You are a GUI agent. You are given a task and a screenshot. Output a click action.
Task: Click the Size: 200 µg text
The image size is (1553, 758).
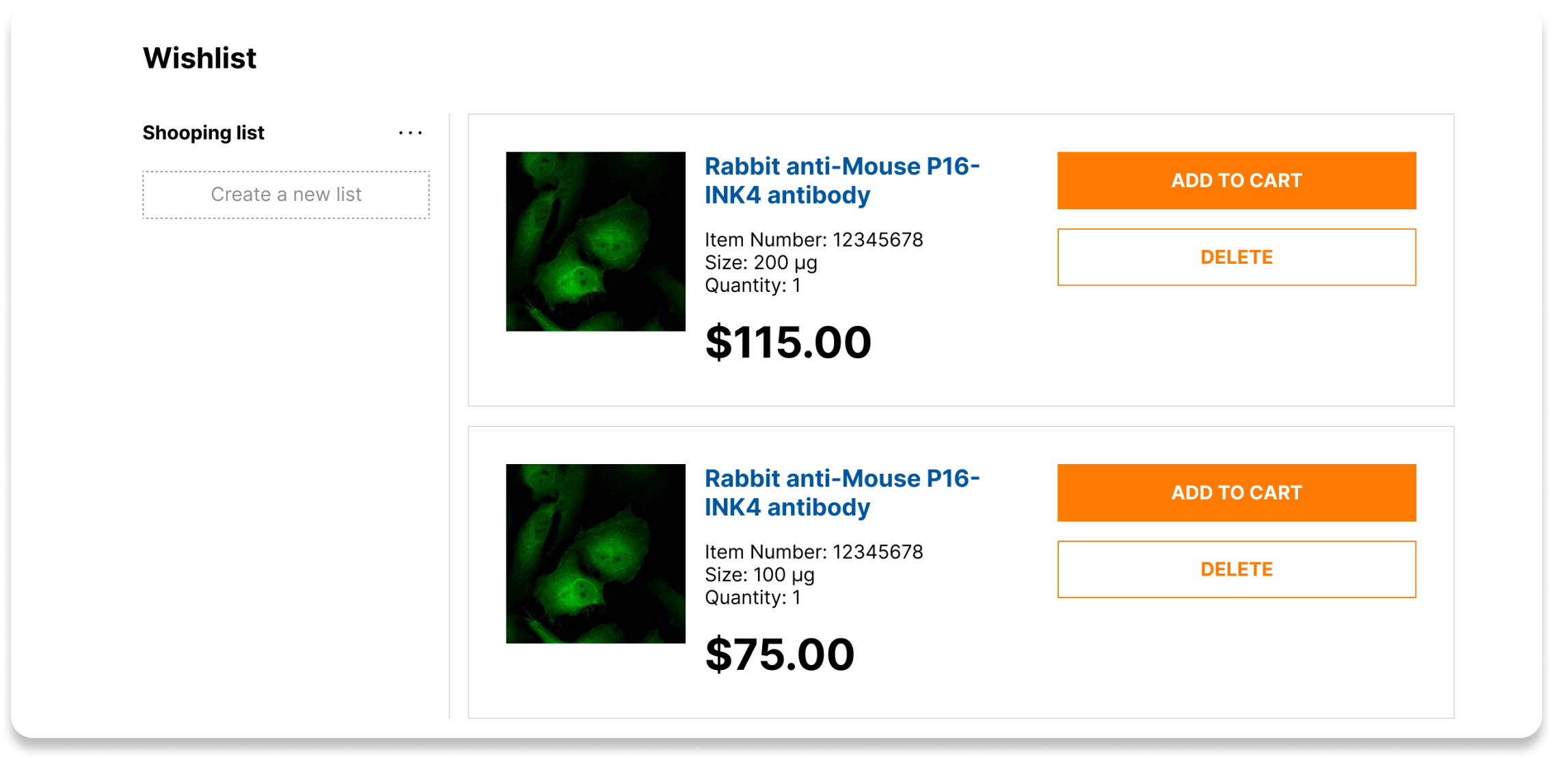point(761,262)
